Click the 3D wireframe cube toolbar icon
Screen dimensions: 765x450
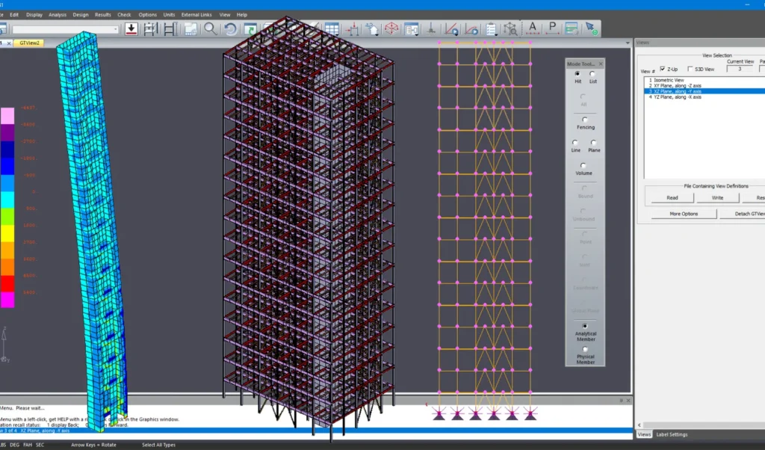391,29
